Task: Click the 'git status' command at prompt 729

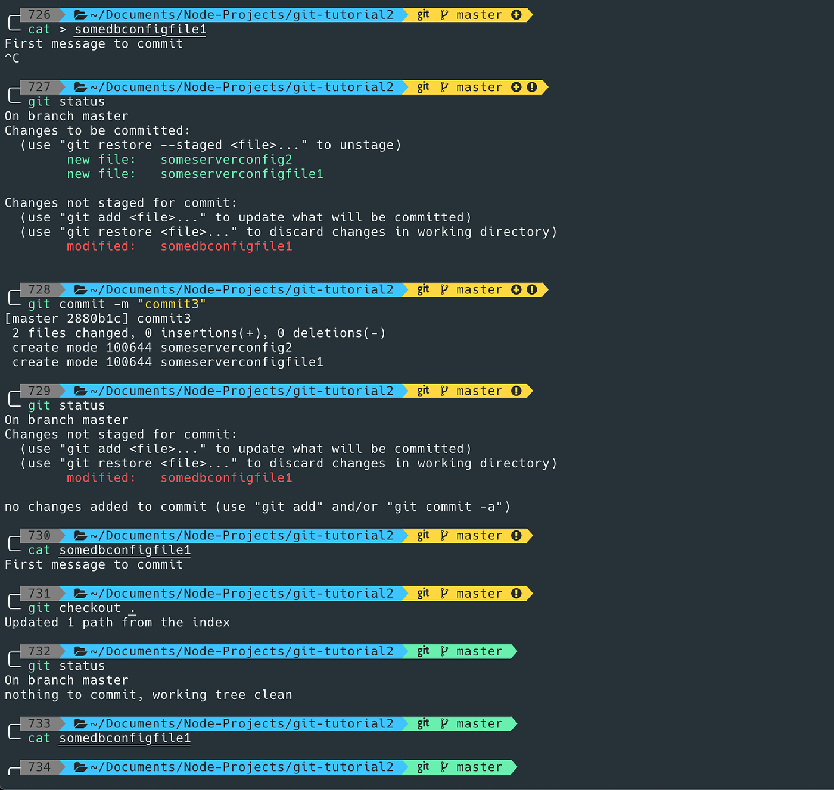Action: tap(67, 405)
